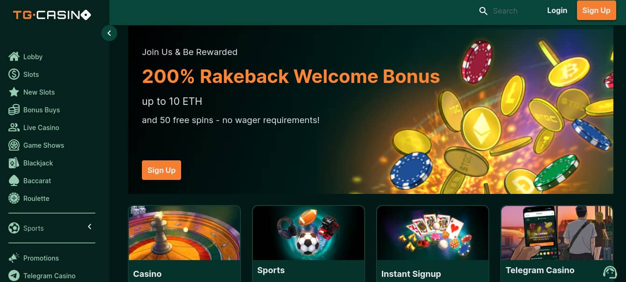The image size is (626, 282).
Task: Click the Promotions megaphone icon
Action: pyautogui.click(x=14, y=258)
